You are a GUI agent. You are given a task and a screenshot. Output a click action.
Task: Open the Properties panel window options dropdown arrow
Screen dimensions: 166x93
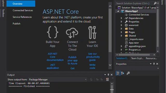tap(151, 64)
